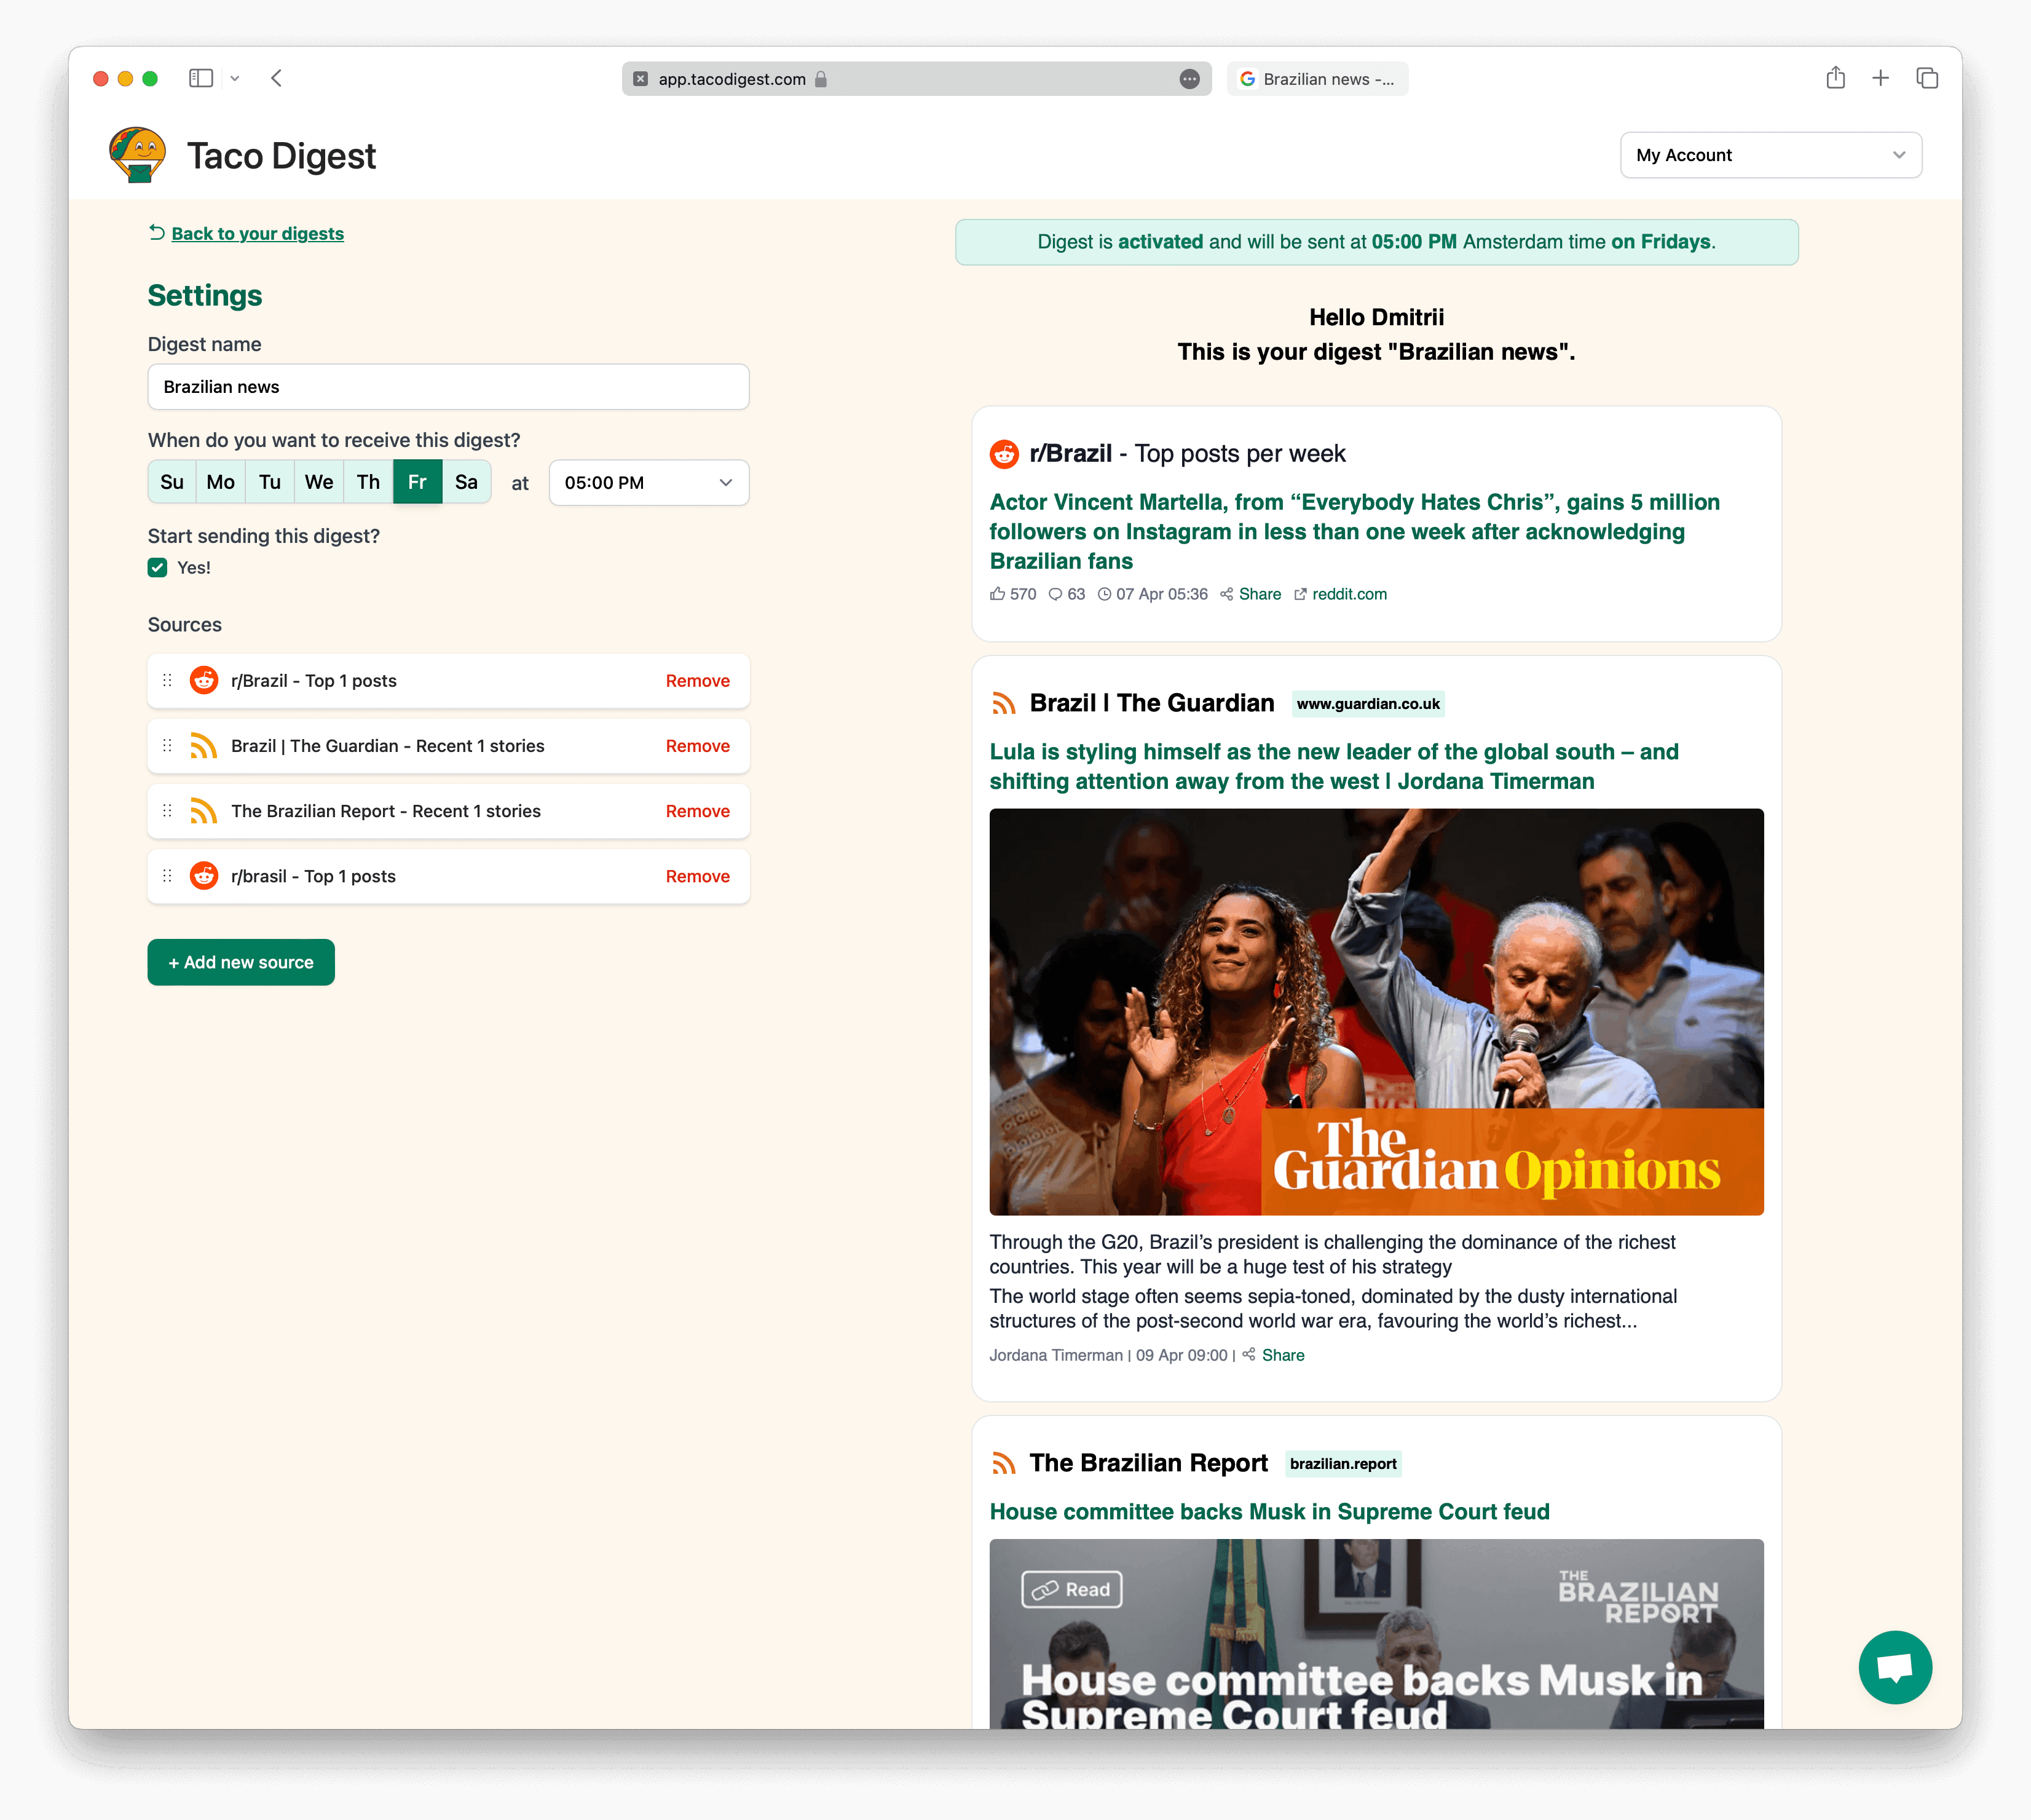Remove the r/brasil source
2031x1820 pixels.
tap(698, 876)
